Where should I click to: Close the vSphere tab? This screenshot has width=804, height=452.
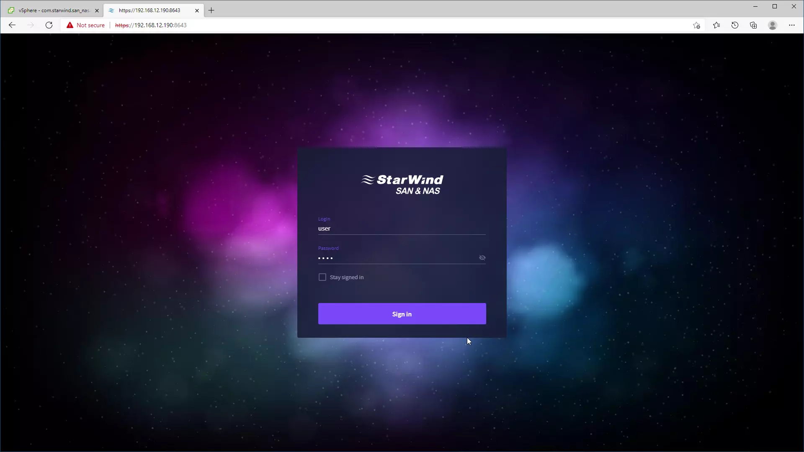pyautogui.click(x=97, y=10)
